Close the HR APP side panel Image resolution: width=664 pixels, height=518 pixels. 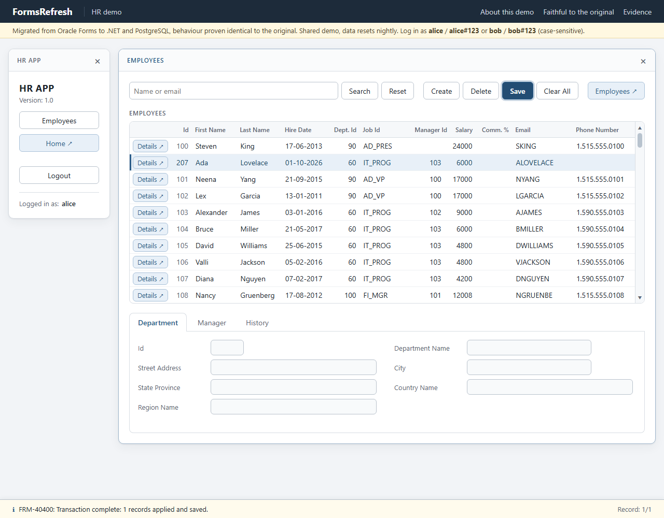pyautogui.click(x=98, y=61)
